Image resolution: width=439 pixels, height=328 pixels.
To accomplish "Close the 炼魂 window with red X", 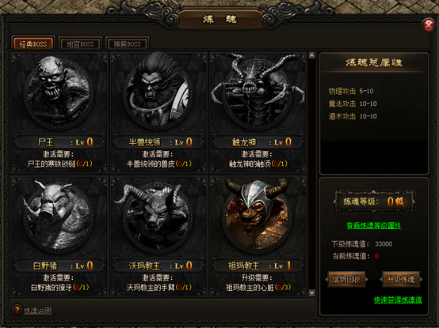I will click(x=429, y=25).
